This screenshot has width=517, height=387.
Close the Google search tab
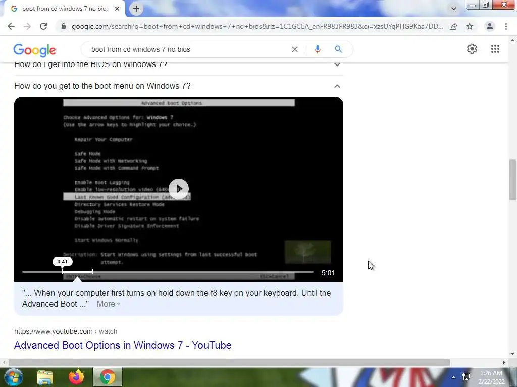tap(117, 9)
